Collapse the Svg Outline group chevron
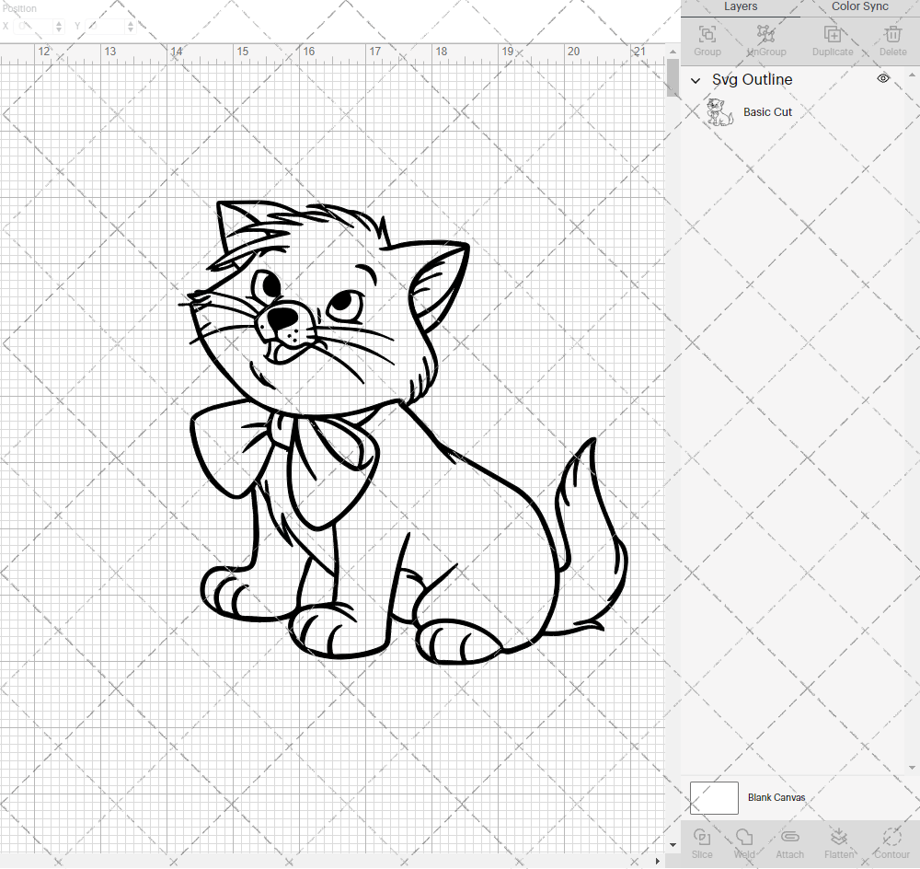Screen dimensions: 920x869 click(696, 80)
